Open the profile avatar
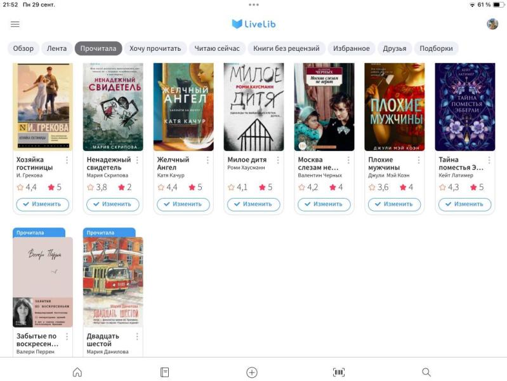Screen dimensions: 507x381 492,24
